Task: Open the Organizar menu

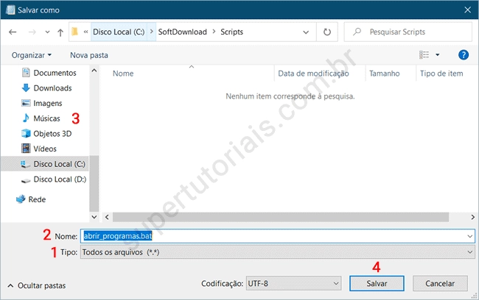Action: click(32, 55)
